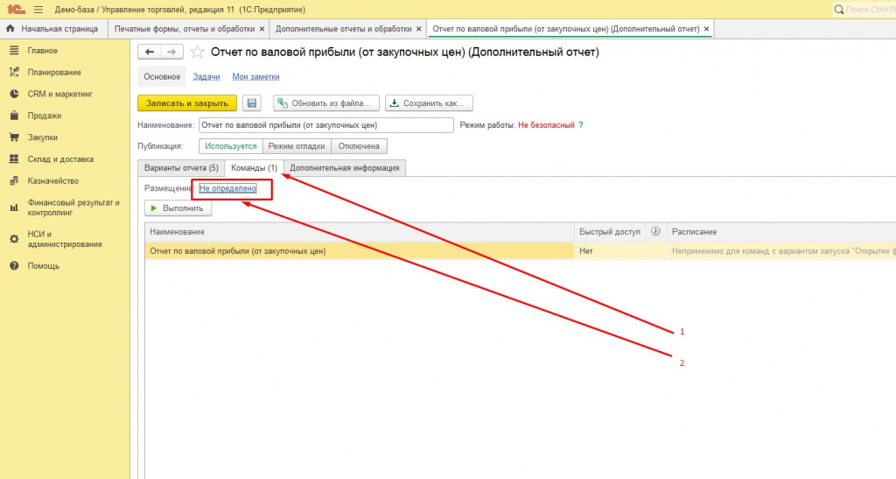Click the Выполнить button
The image size is (896, 479).
pos(178,208)
